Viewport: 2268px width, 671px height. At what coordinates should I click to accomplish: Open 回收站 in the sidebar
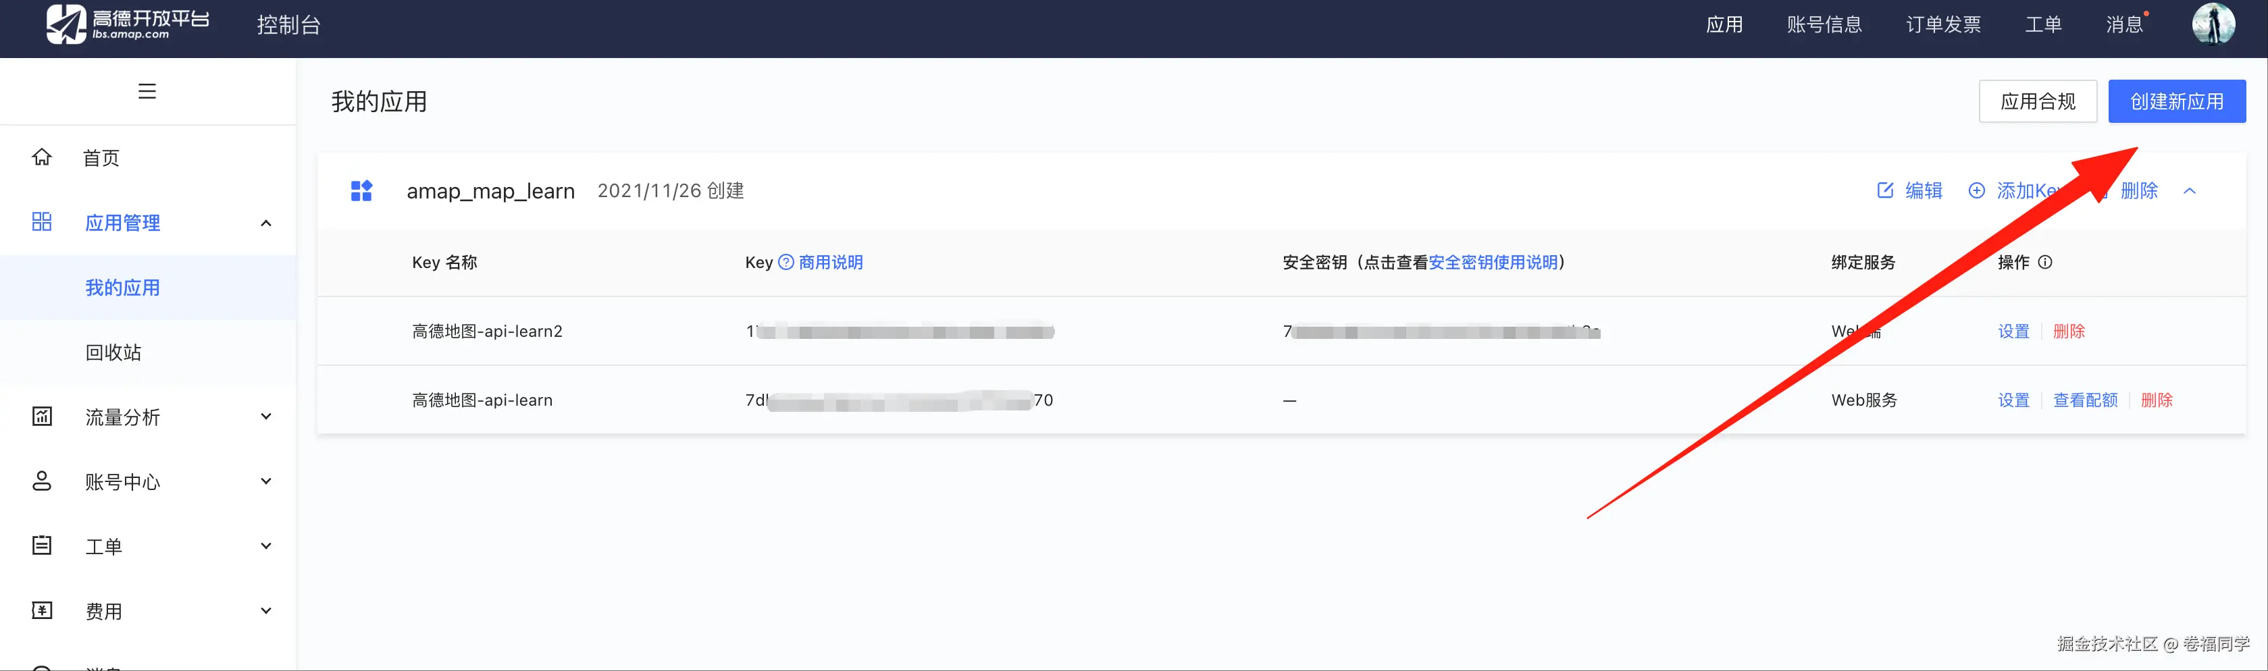[x=113, y=352]
